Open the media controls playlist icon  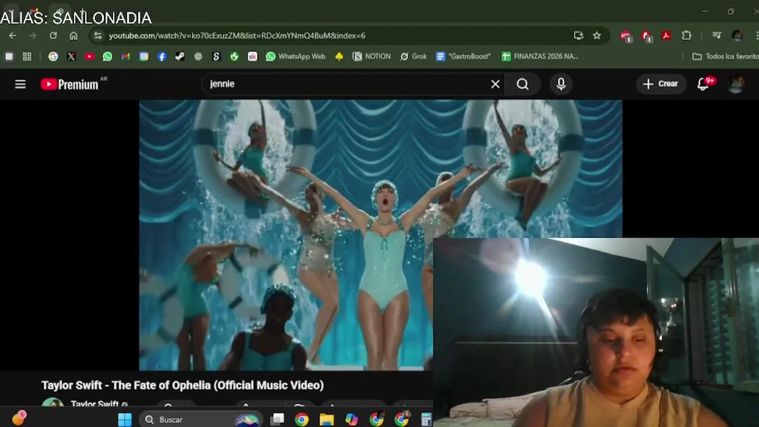click(x=716, y=36)
